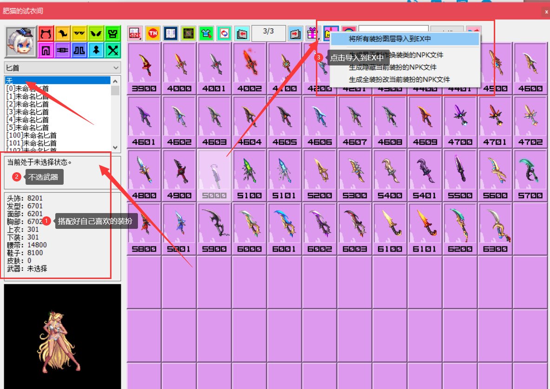Image resolution: width=550 pixels, height=389 pixels.
Task: Click the orange TN toolbar icon
Action: [x=153, y=33]
